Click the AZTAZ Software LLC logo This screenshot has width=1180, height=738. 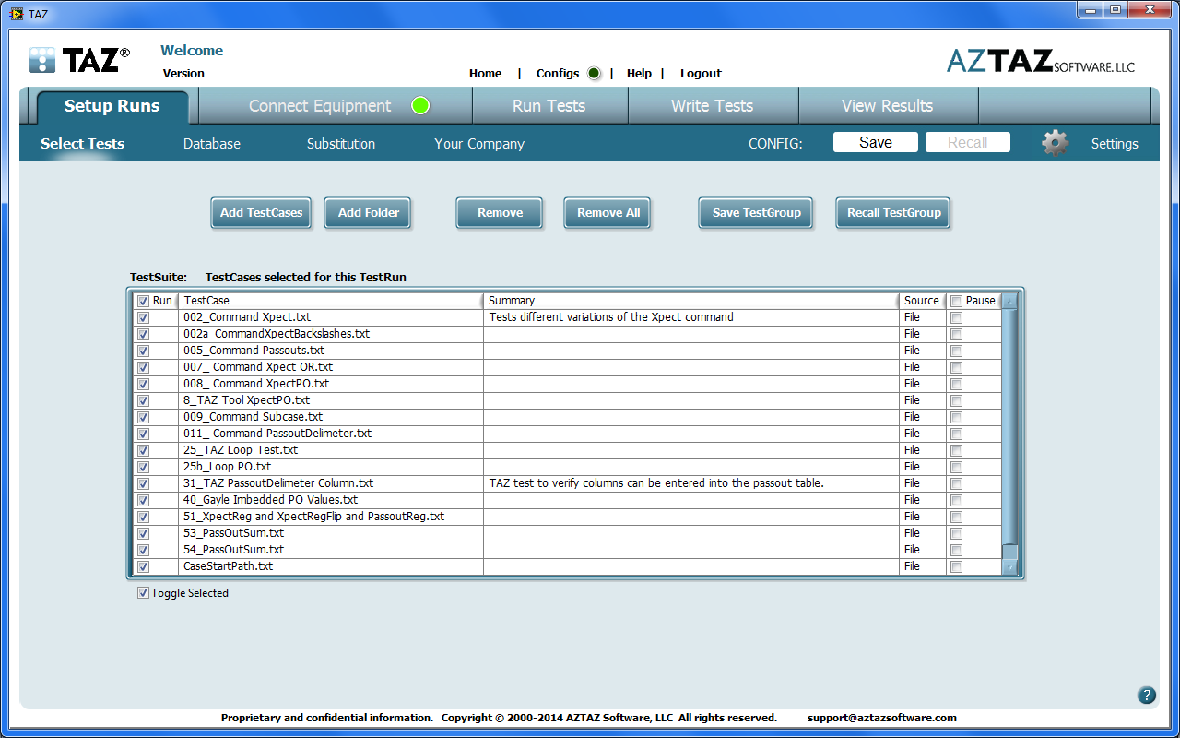click(1041, 62)
